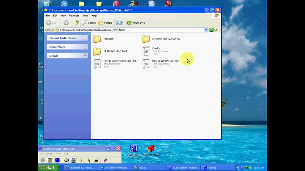Click the pink book help icon in Recorder
The width and height of the screenshot is (305, 171).
click(105, 160)
